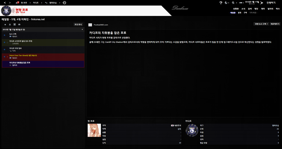The image size is (282, 149).
Task: Open the 현 호로 manager menu
Action: pos(25,3)
